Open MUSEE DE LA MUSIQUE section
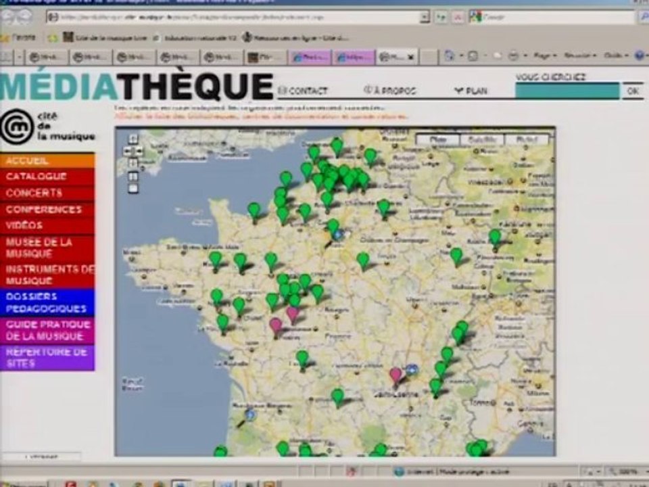This screenshot has width=649, height=487. pos(47,248)
